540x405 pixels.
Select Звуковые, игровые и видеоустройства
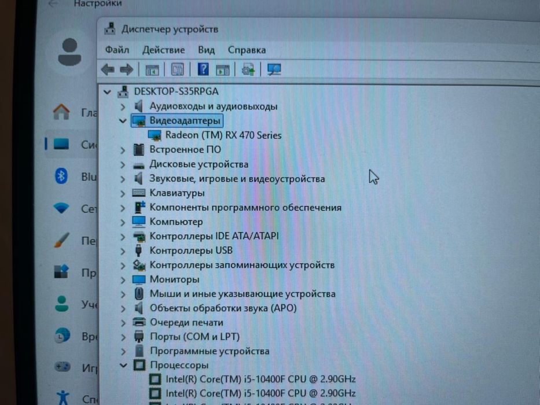tap(237, 179)
